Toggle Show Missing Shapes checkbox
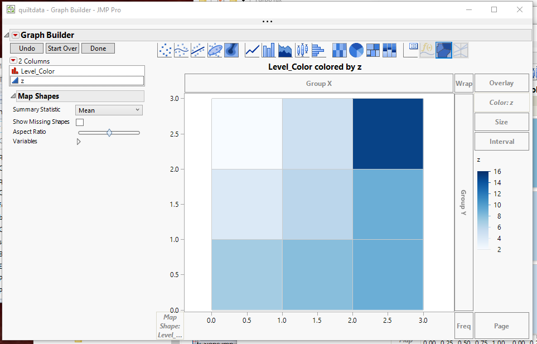 pos(80,122)
